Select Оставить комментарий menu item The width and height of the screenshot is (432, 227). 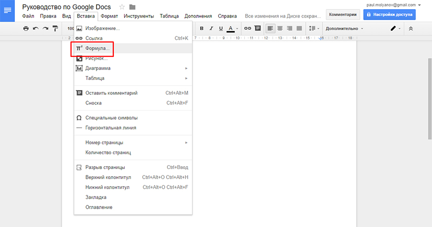pos(133,93)
